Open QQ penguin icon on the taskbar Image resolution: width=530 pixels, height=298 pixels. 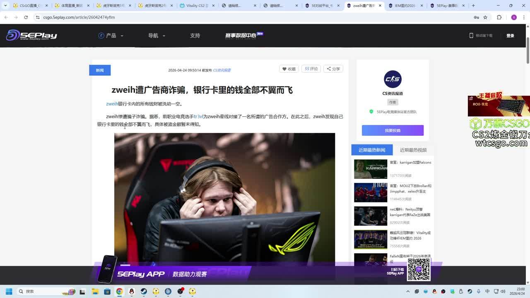[x=132, y=291]
